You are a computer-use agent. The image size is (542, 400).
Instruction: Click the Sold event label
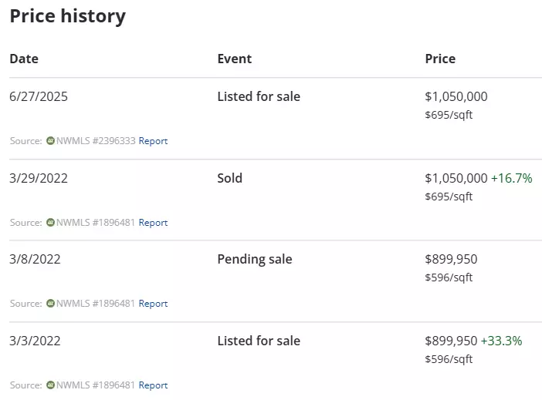tap(229, 178)
